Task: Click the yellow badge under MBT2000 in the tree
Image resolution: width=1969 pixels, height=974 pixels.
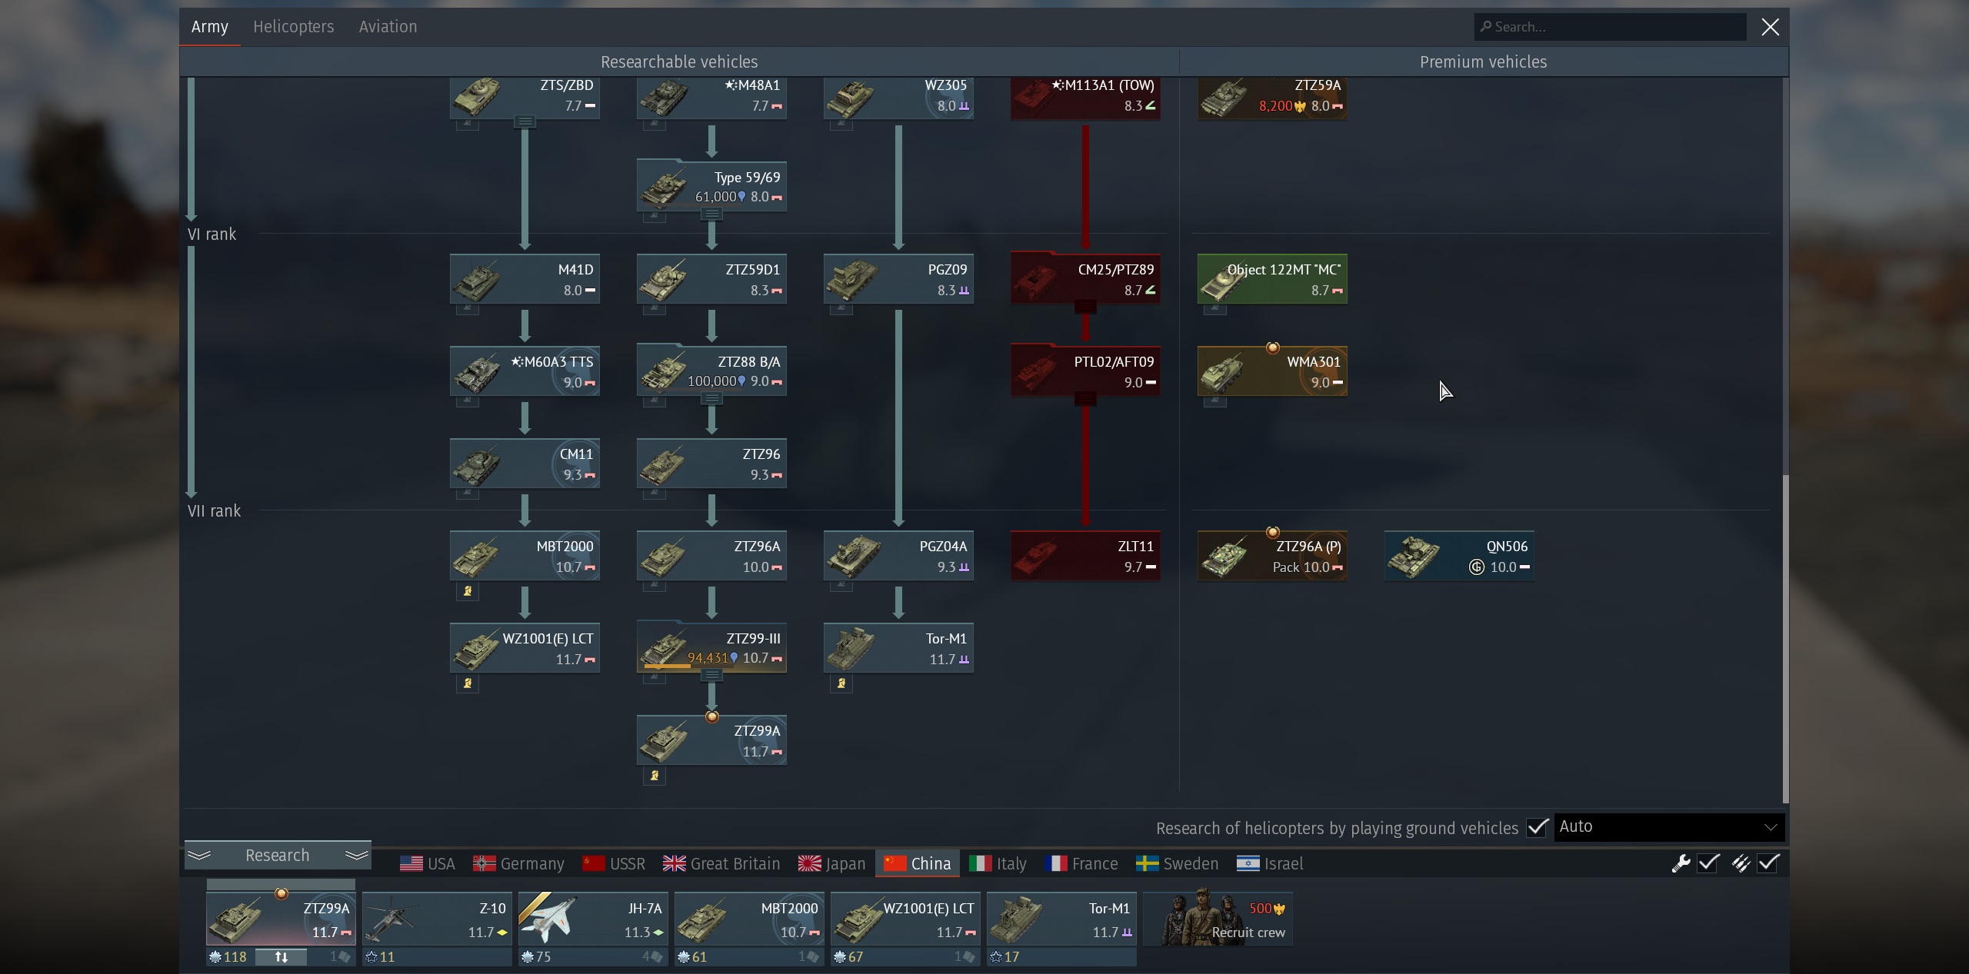Action: pyautogui.click(x=467, y=591)
